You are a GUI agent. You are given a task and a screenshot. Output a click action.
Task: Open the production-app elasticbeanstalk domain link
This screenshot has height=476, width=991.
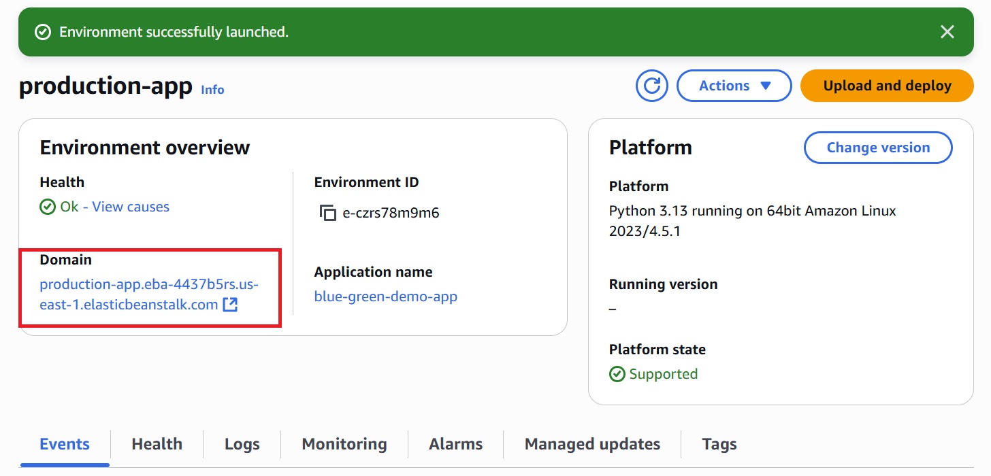click(129, 294)
